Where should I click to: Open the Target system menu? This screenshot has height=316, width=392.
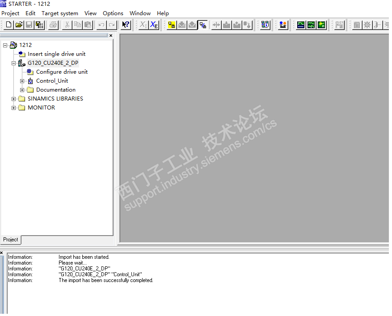pyautogui.click(x=60, y=13)
